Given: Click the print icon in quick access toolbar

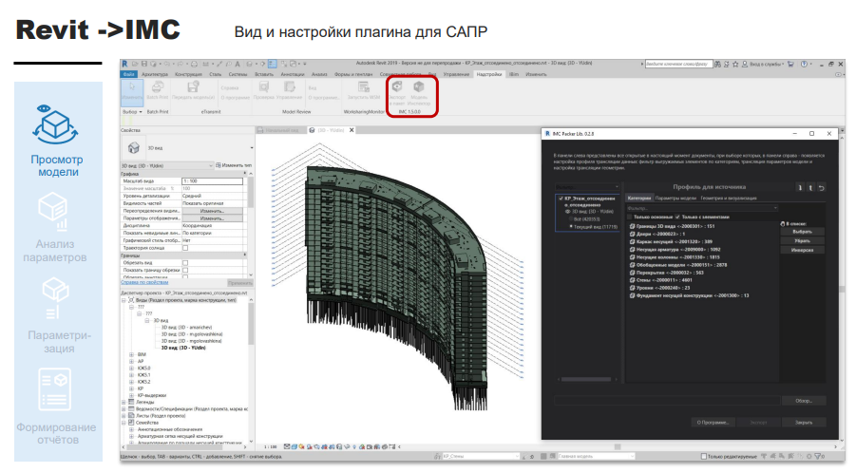Looking at the screenshot, I should tap(194, 64).
